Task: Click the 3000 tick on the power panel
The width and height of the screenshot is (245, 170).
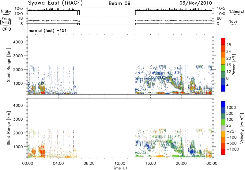Action: pos(18,56)
